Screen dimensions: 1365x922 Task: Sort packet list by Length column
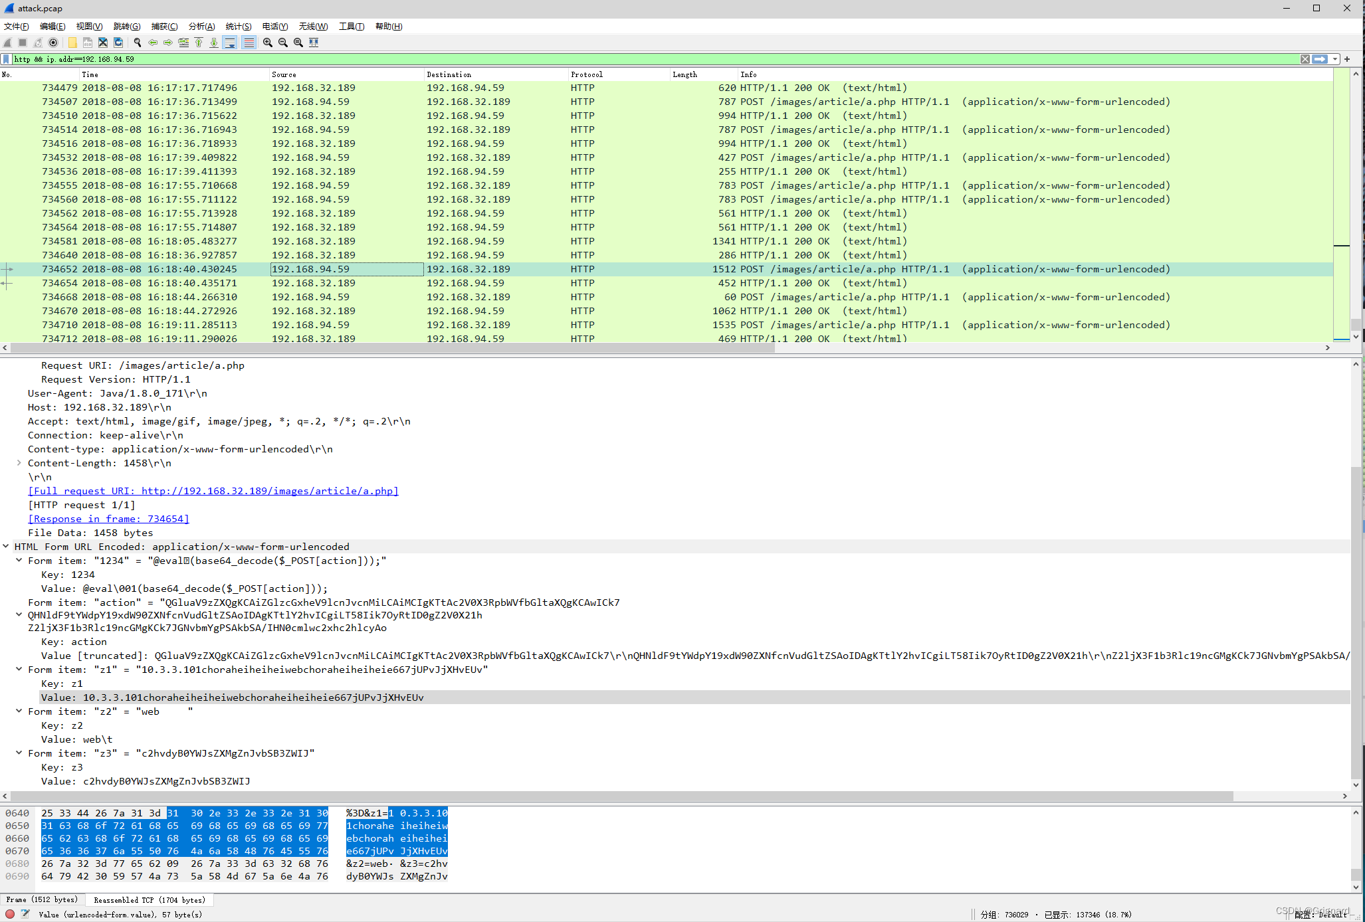(704, 74)
